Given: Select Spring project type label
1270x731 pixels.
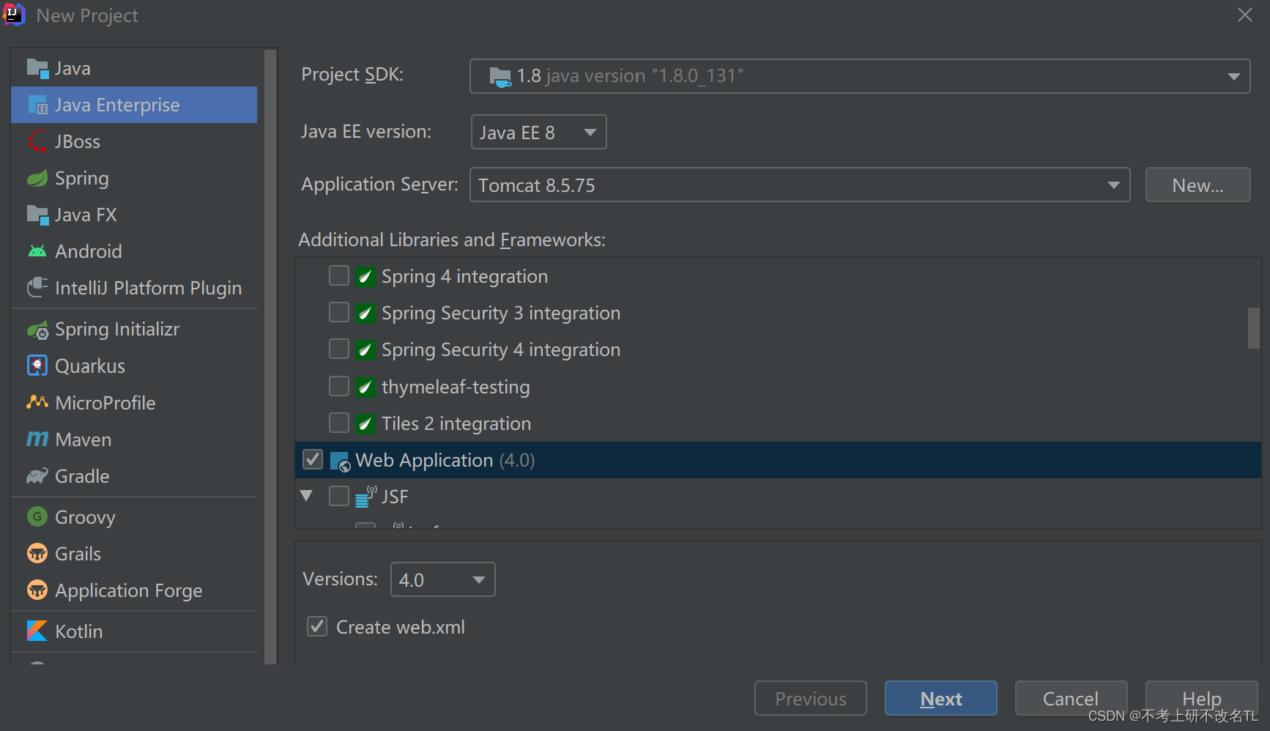Looking at the screenshot, I should (82, 179).
